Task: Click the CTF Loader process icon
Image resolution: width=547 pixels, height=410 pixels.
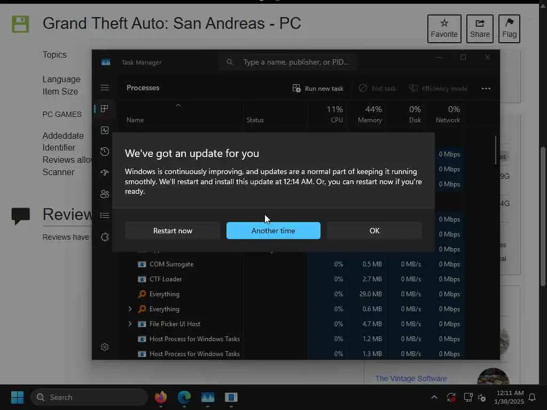Action: pos(142,279)
